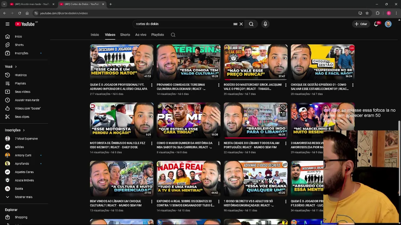Click the search magnifier button

tap(251, 24)
